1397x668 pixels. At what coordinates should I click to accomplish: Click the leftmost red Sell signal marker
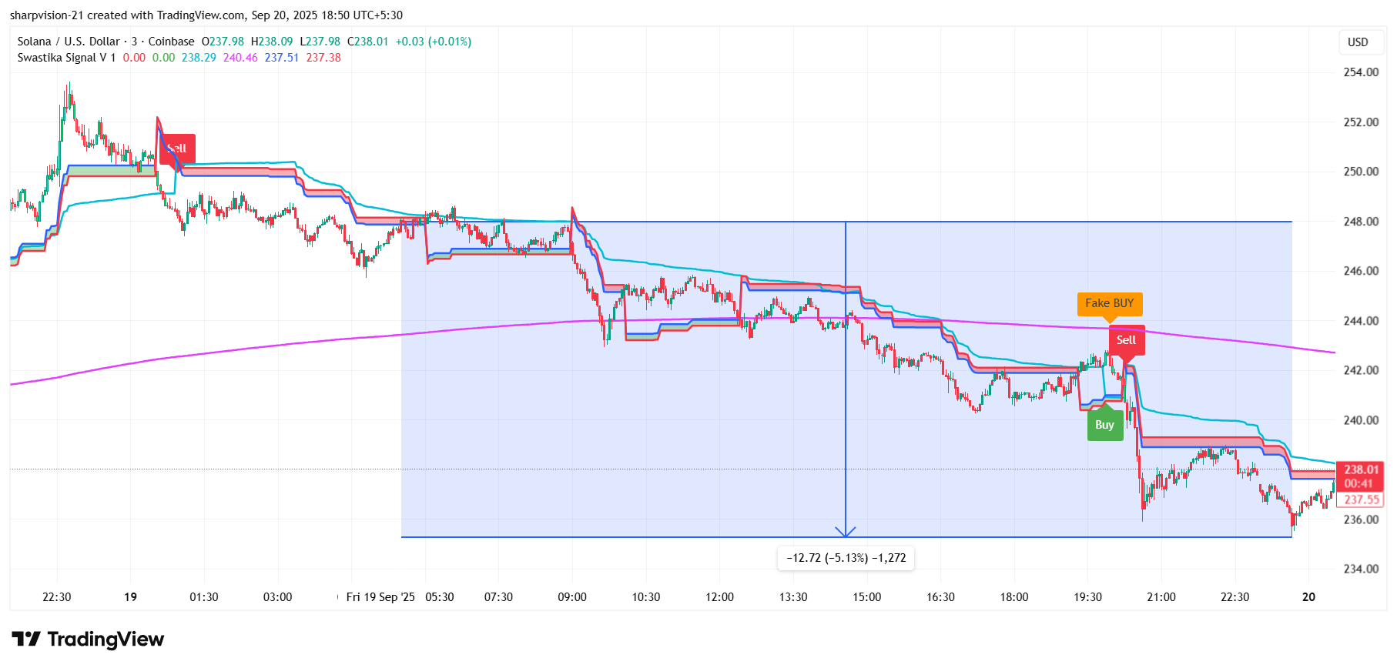coord(177,149)
